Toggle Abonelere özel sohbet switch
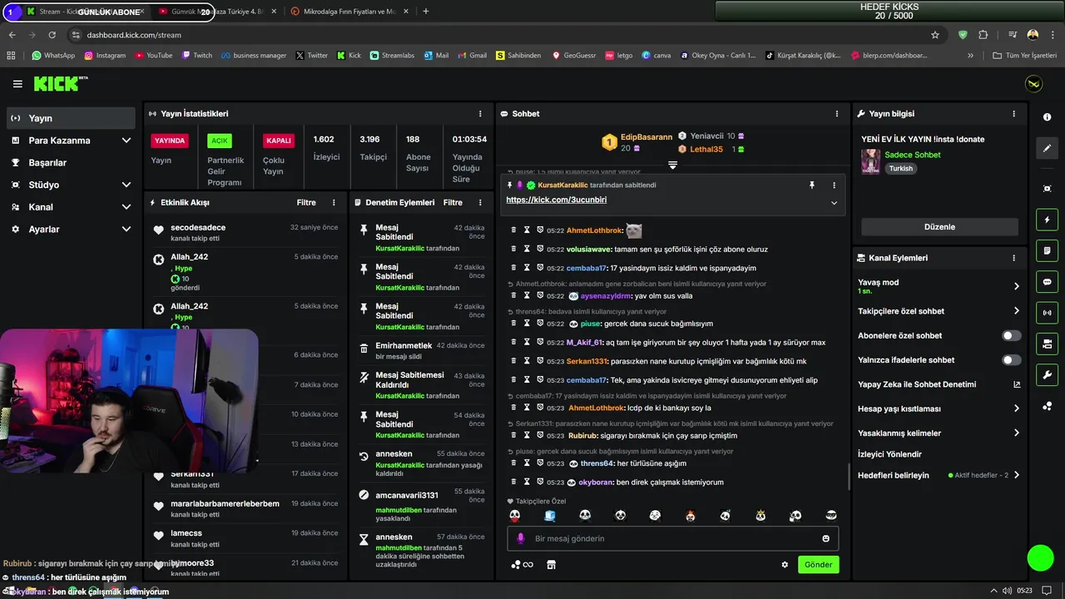The image size is (1065, 599). pos(1011,335)
